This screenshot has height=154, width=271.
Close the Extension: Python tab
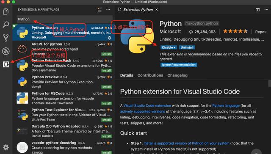pos(157,10)
